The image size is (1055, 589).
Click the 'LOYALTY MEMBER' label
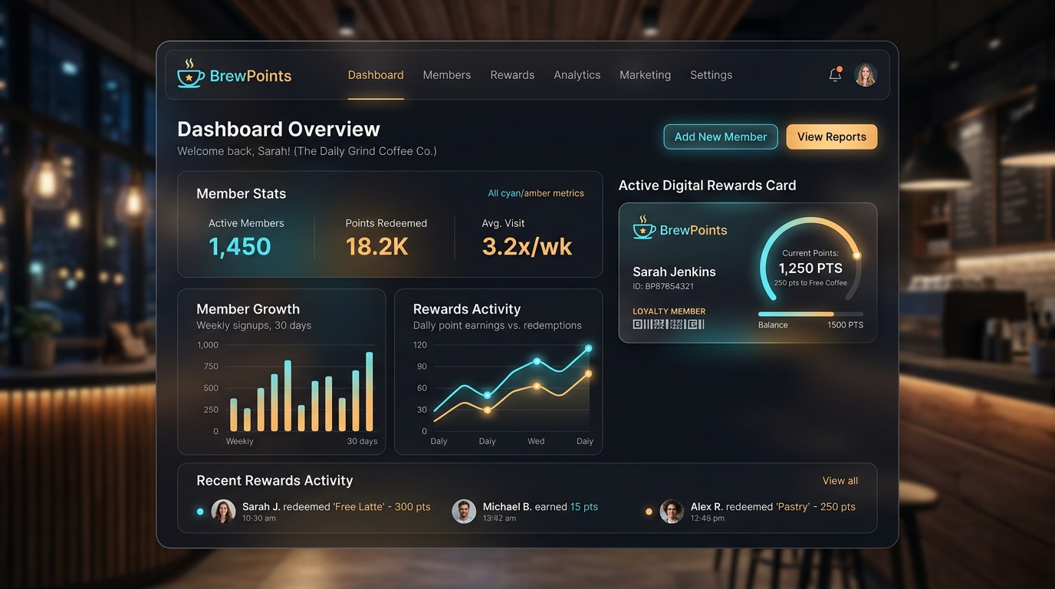click(x=669, y=311)
